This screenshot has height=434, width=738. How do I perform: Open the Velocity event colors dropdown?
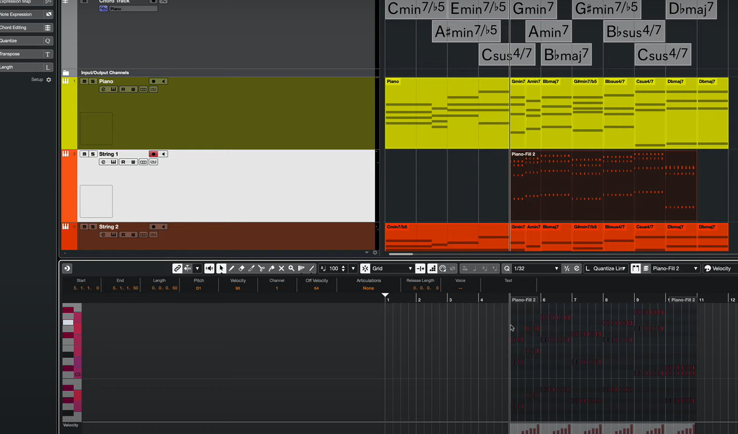720,268
